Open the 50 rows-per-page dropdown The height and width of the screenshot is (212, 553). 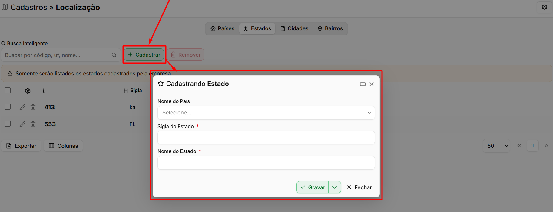496,146
